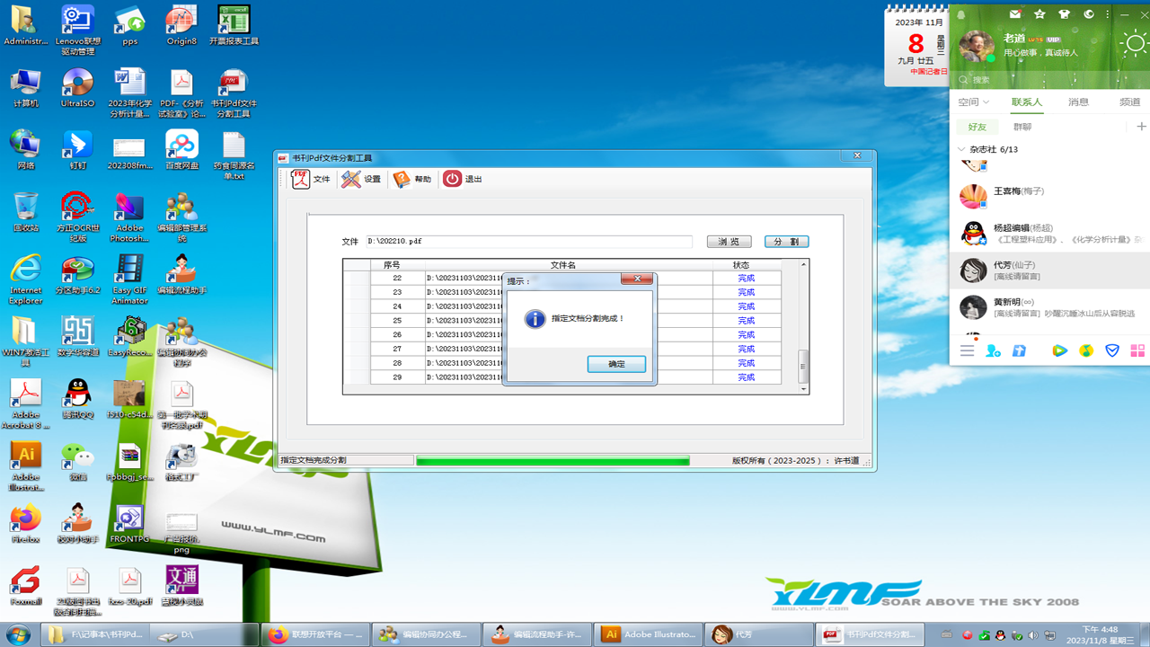Open Adobe Illustrator from the taskbar
The image size is (1150, 647).
point(649,634)
